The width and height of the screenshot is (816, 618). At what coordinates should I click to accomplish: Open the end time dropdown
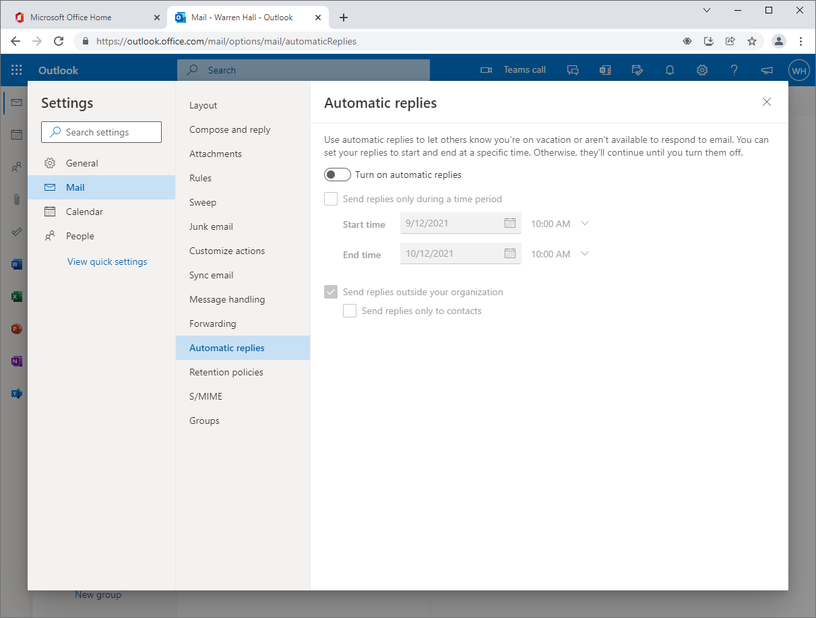[585, 253]
